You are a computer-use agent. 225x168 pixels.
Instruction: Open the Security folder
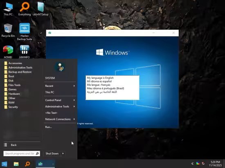(x=11, y=107)
